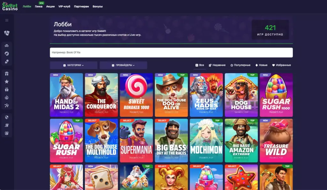Image resolution: width=327 pixels, height=190 pixels.
Task: Open the Бонусы page link
Action: [x=97, y=6]
